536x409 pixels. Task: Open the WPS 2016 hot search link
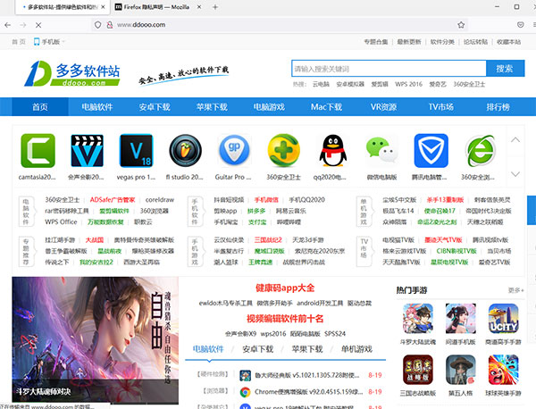point(408,84)
